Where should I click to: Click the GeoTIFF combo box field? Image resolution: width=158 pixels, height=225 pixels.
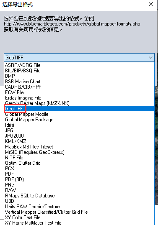click(x=79, y=58)
